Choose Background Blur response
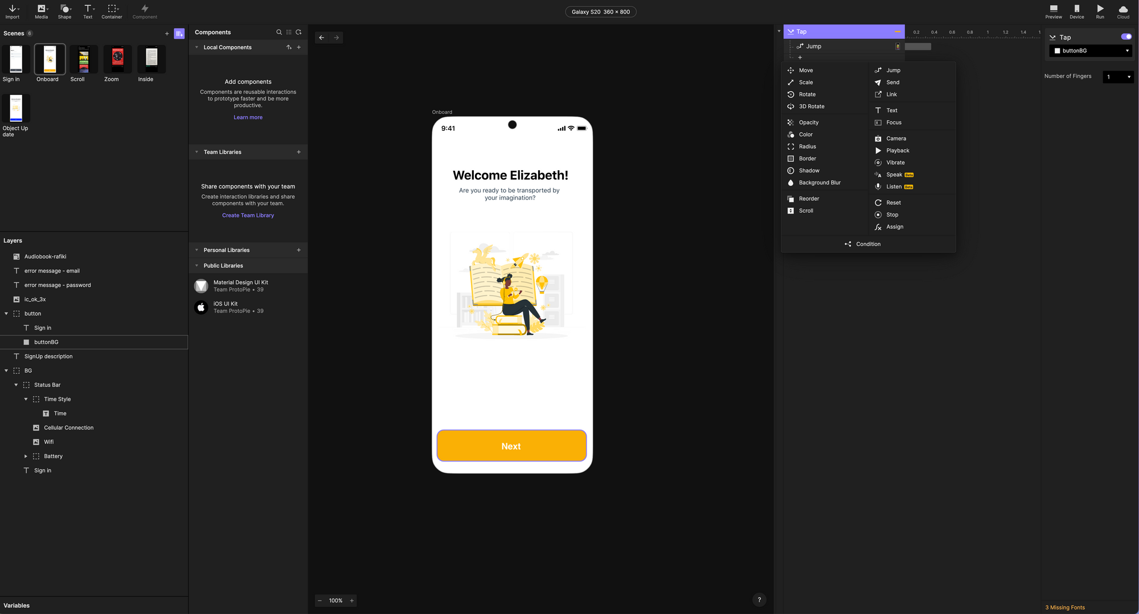The height and width of the screenshot is (614, 1139). (825, 183)
